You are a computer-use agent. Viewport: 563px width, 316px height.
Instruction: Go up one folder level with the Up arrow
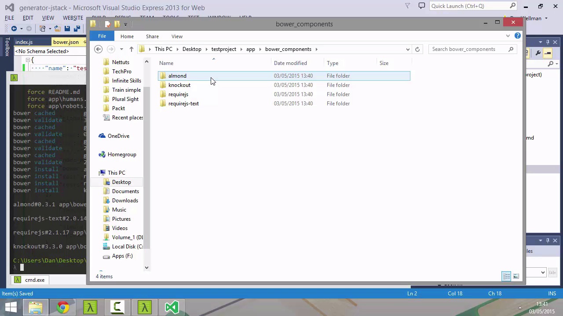131,49
